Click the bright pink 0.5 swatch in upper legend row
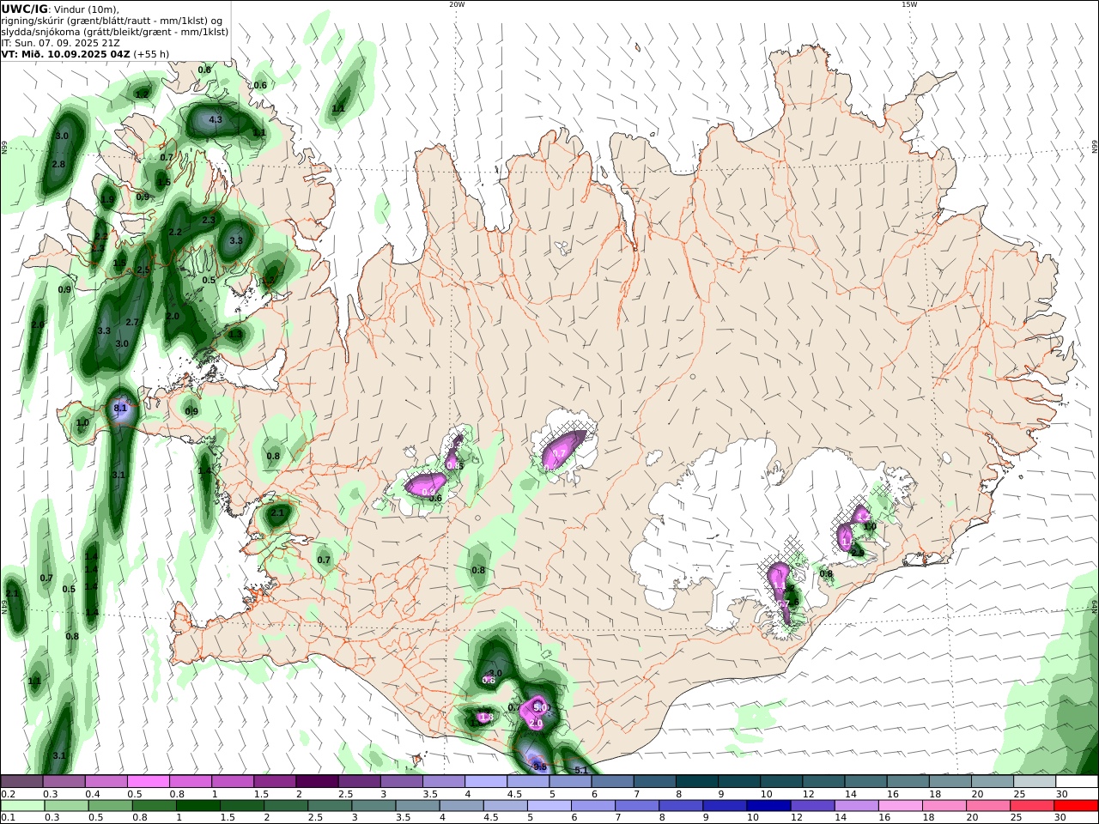This screenshot has height=824, width=1099. [x=149, y=781]
